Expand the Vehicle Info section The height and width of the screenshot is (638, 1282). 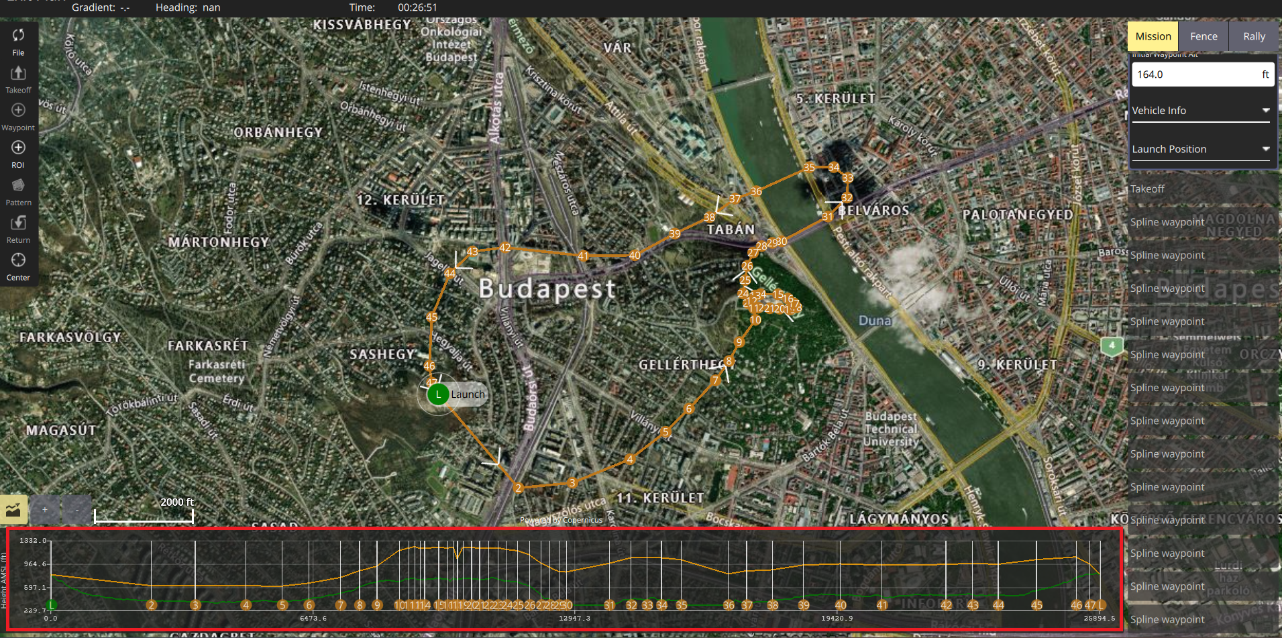1201,111
